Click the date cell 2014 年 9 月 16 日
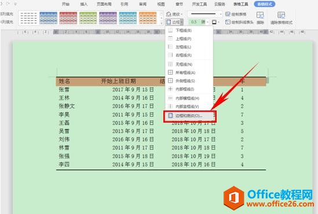Screen dimensions: 318x214 133,98
